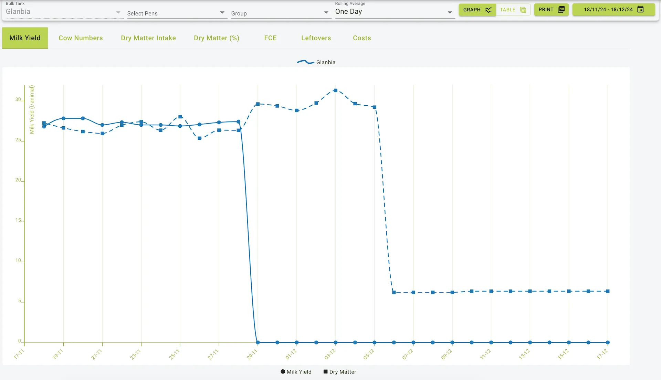Screen dimensions: 661x380
Task: Click the line-chart icon on the GRAPH button
Action: pyautogui.click(x=488, y=10)
